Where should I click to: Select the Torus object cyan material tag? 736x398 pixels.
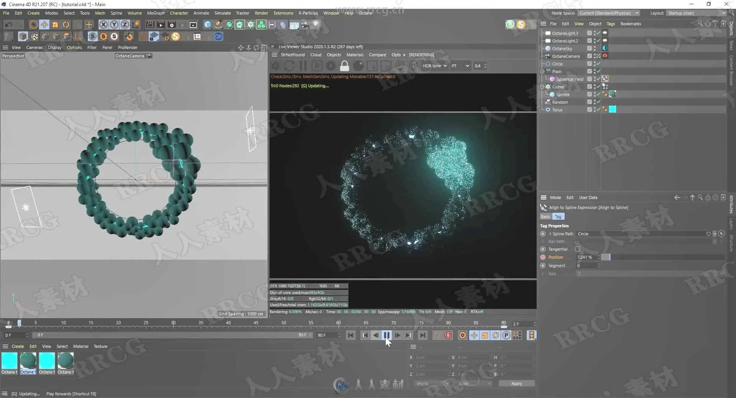point(613,109)
